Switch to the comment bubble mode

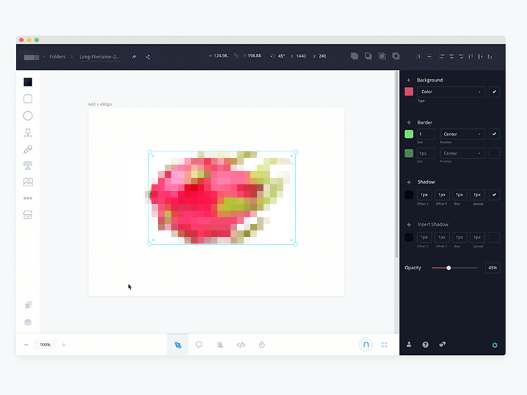point(199,344)
